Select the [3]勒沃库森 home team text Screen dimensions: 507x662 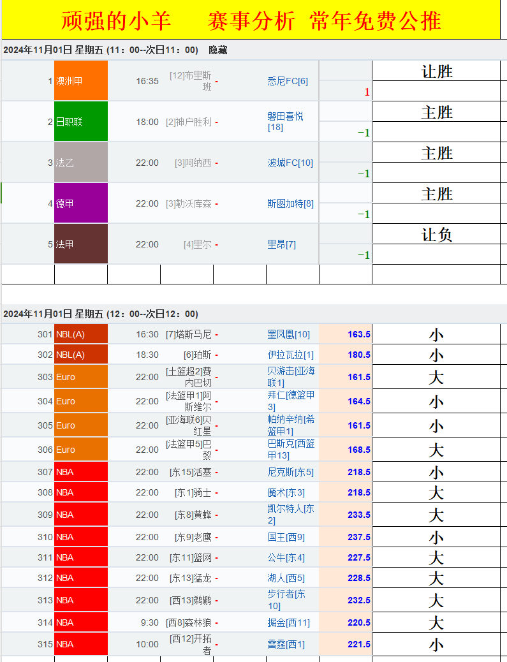point(188,203)
